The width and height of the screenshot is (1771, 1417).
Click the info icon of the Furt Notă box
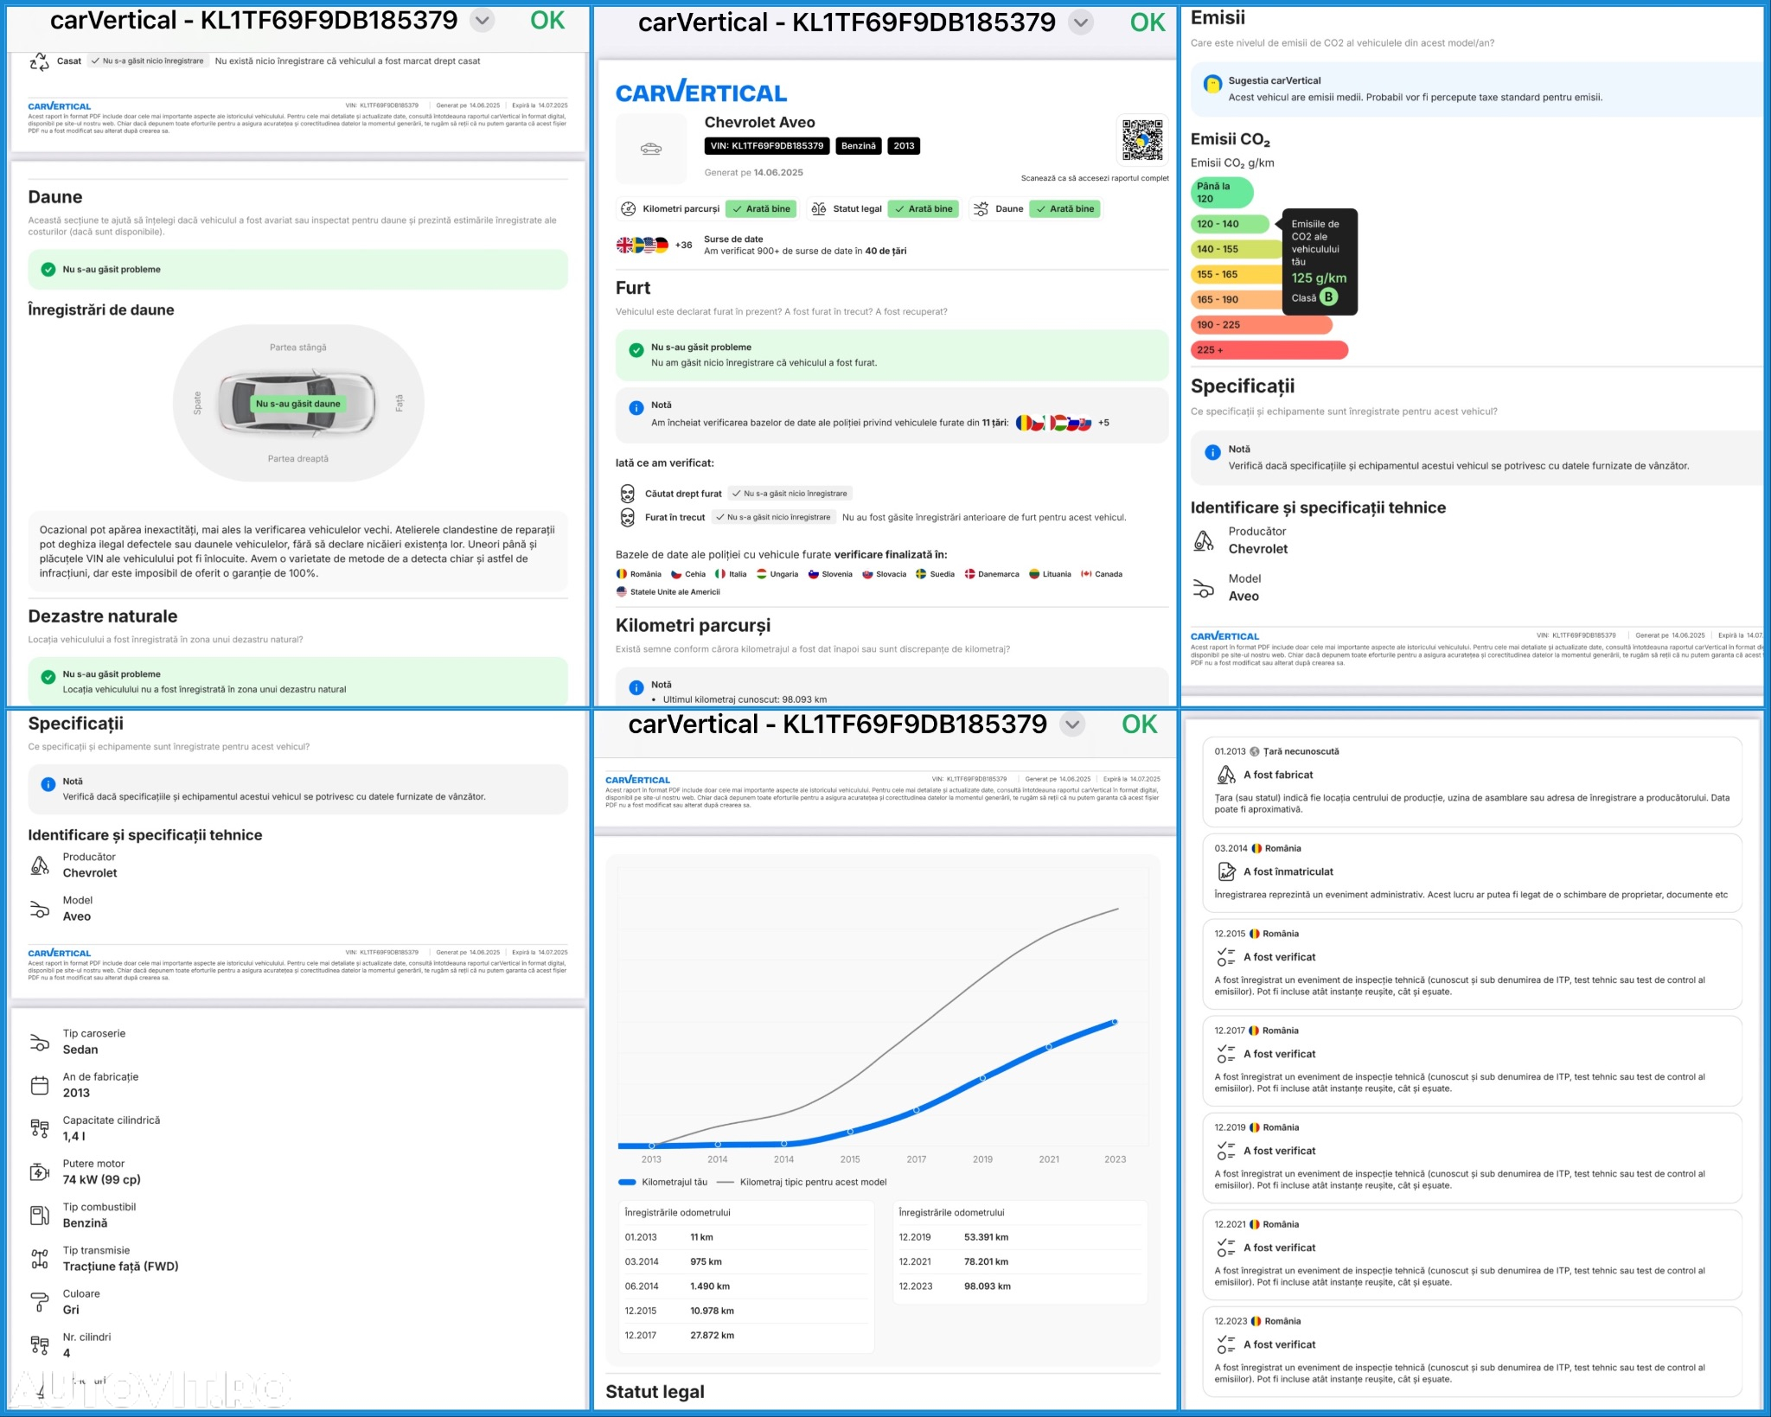(x=636, y=408)
